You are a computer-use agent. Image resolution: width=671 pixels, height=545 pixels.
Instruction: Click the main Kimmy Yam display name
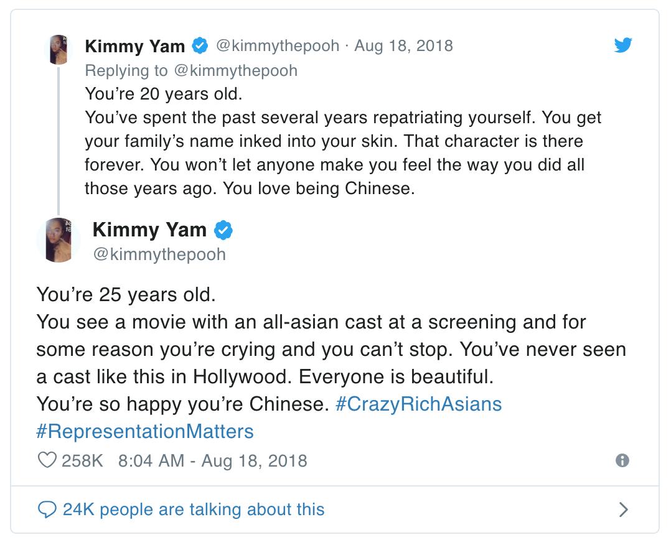pos(149,230)
